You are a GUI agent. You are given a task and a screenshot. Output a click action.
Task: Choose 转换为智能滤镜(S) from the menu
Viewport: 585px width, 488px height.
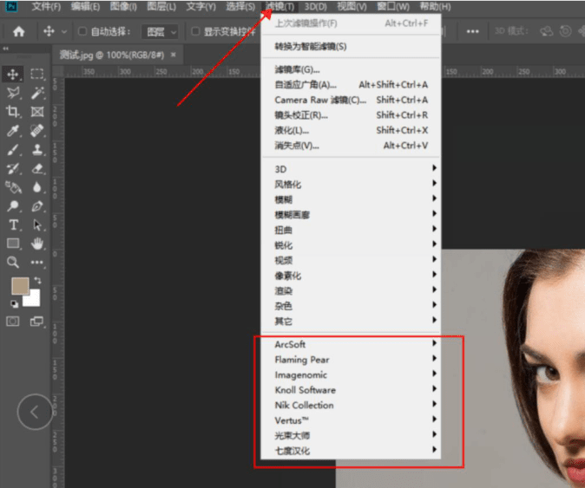coord(351,47)
